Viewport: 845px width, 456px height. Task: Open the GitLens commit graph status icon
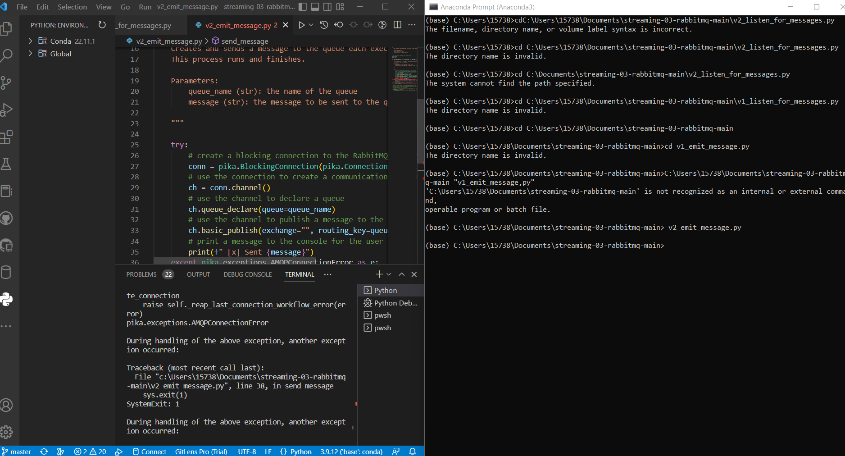click(60, 451)
